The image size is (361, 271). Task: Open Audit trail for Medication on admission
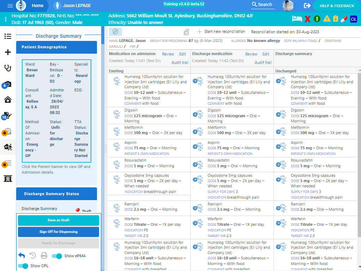(x=180, y=62)
